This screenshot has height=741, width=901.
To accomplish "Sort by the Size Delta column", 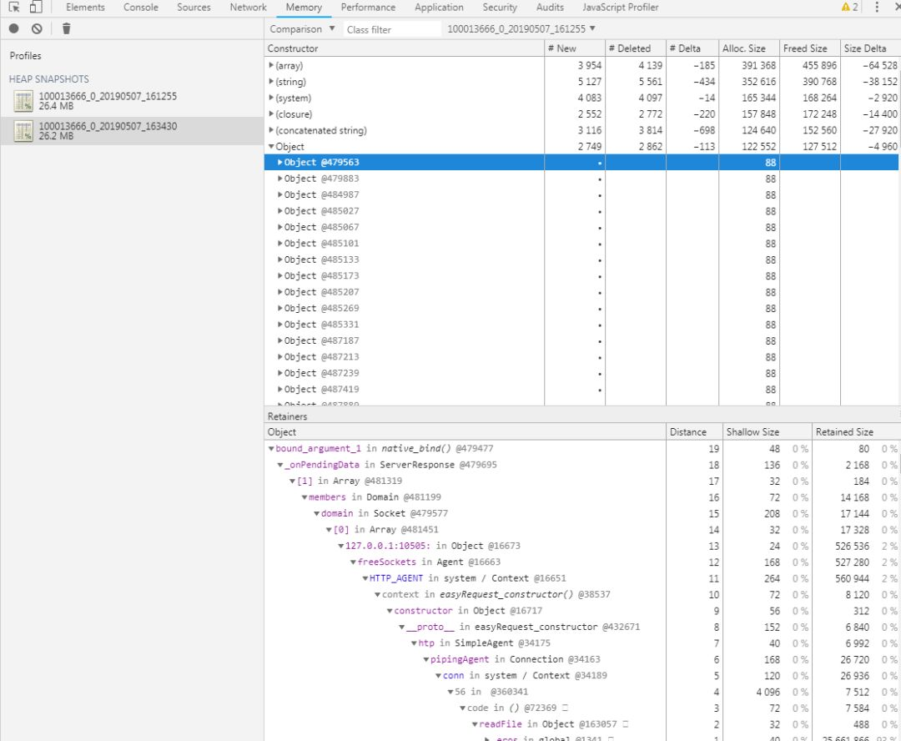I will [865, 48].
